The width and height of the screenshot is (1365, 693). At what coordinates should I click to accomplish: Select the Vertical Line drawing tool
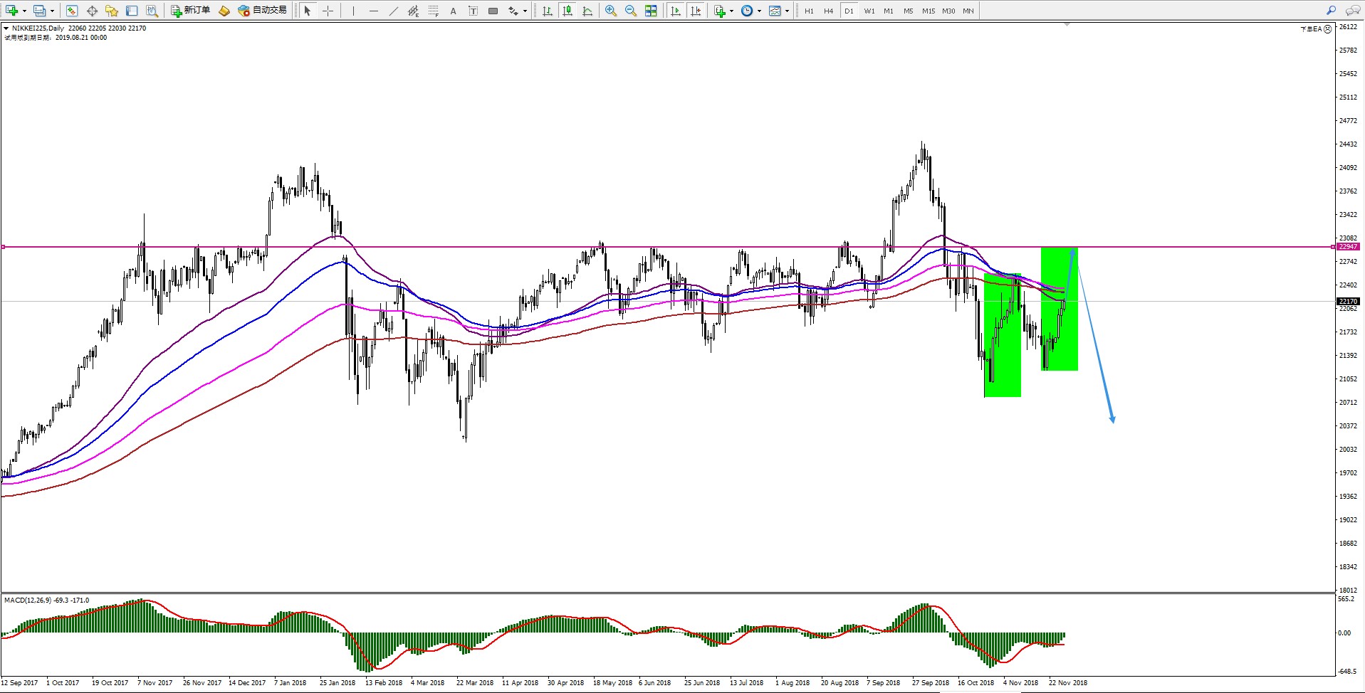[x=353, y=11]
